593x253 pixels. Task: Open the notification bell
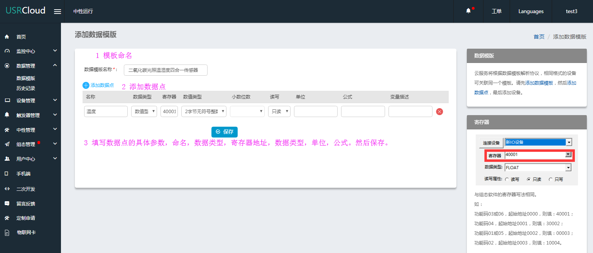468,11
